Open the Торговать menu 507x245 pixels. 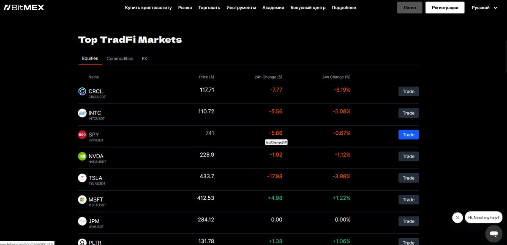(209, 8)
